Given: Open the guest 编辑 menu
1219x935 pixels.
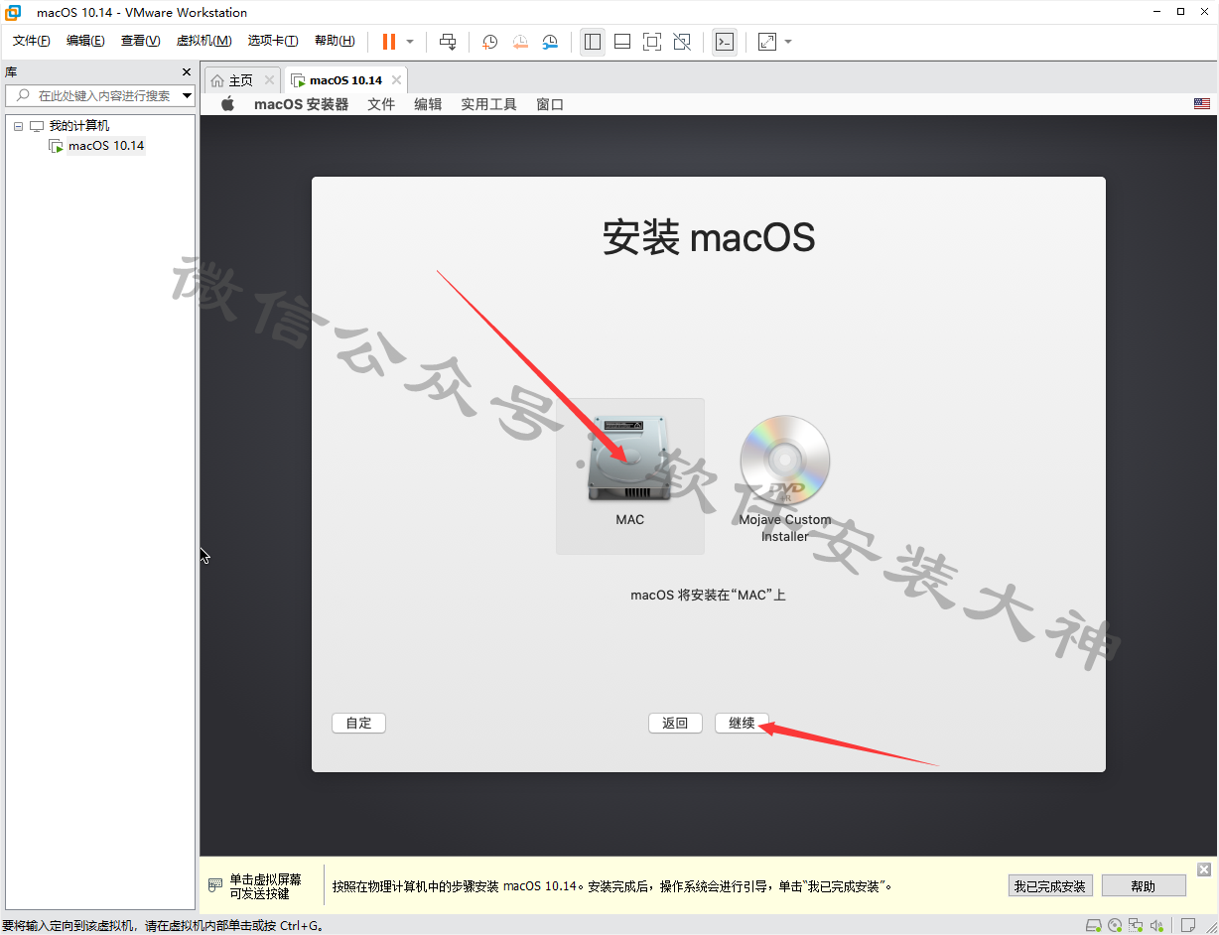Looking at the screenshot, I should [x=428, y=104].
